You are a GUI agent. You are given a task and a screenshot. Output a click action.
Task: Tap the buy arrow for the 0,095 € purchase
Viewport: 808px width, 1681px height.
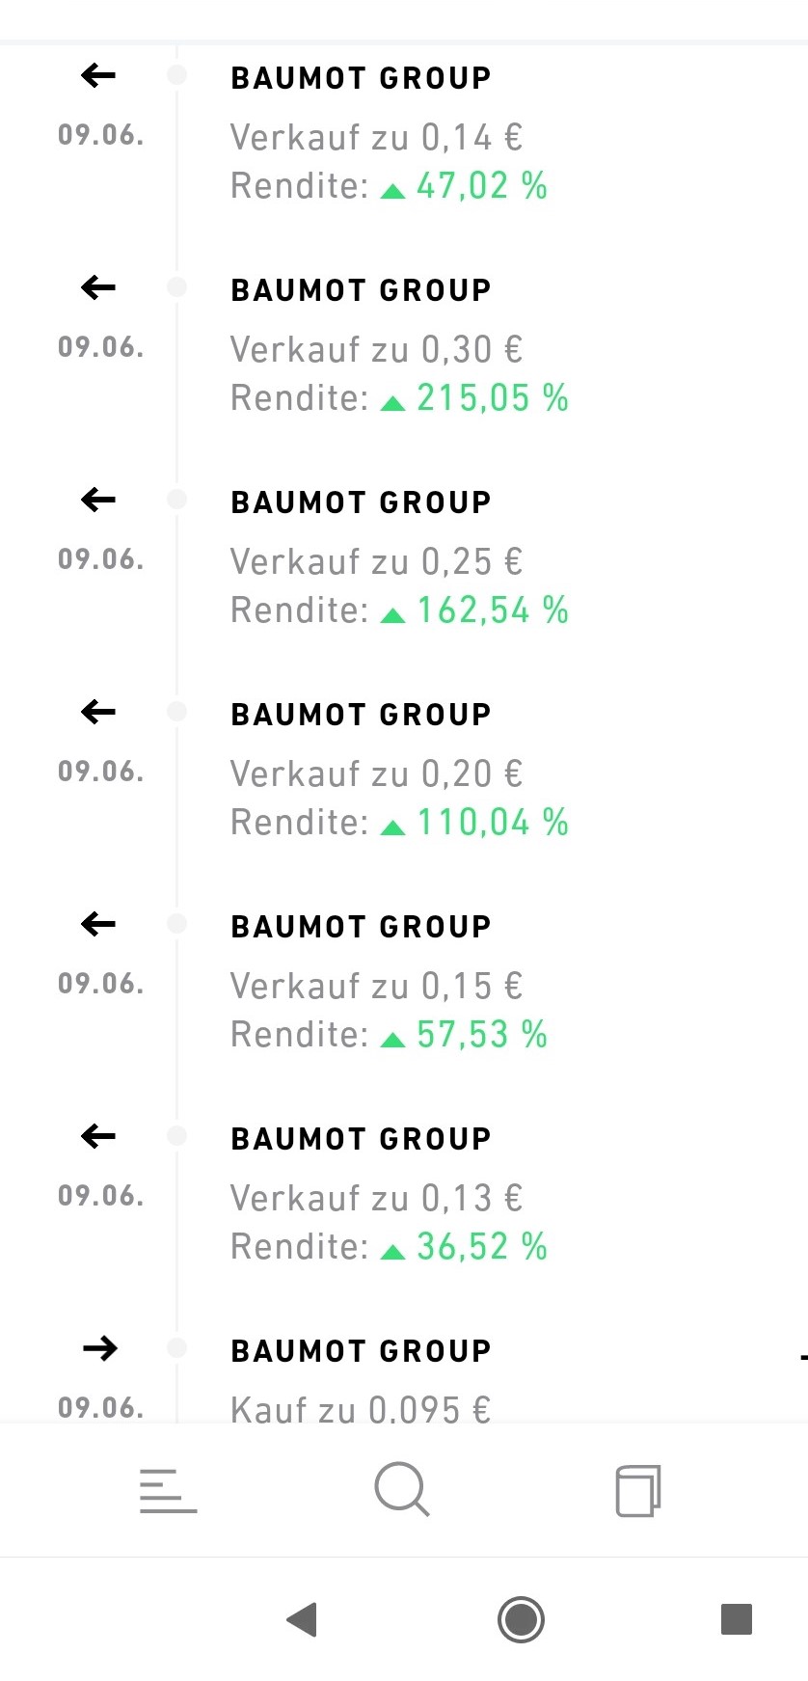pyautogui.click(x=99, y=1348)
